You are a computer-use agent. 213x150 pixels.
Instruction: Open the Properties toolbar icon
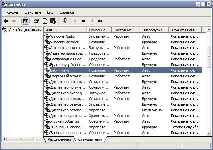click(x=36, y=21)
